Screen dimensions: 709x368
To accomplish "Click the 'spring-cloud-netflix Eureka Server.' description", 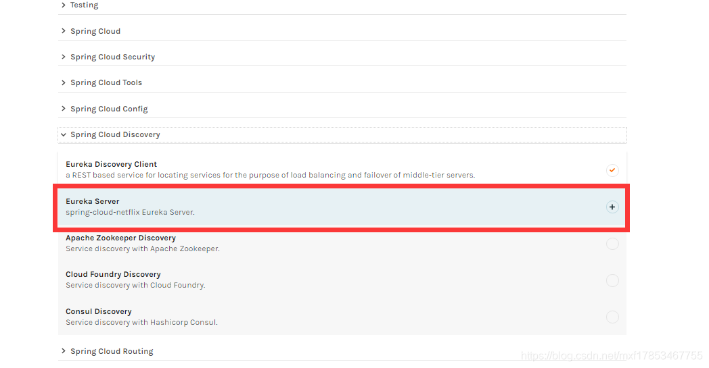I will pos(130,212).
